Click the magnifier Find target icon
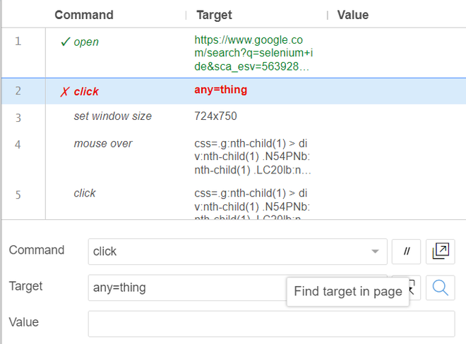Screen dimensions: 466x344 441,287
